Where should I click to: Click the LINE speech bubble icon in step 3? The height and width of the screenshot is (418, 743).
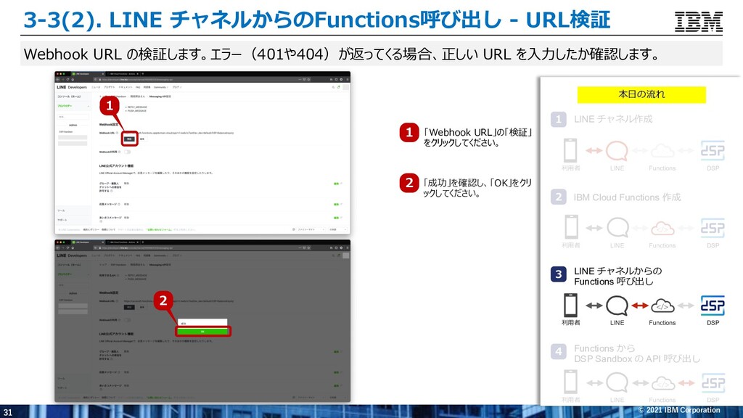tap(617, 306)
